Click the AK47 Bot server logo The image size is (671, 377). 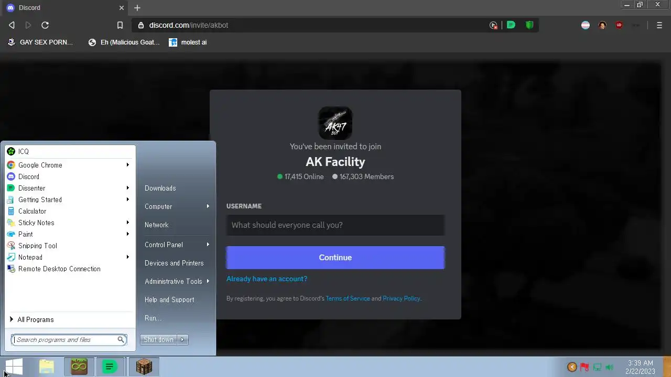point(335,124)
